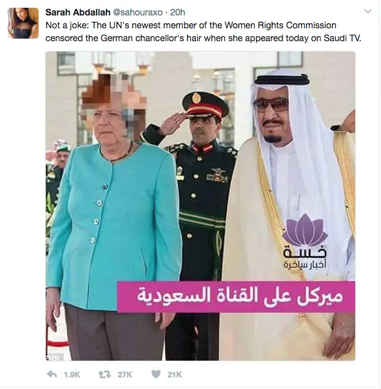The image size is (381, 389).
Task: Click the reply arrow icon
Action: [x=52, y=374]
